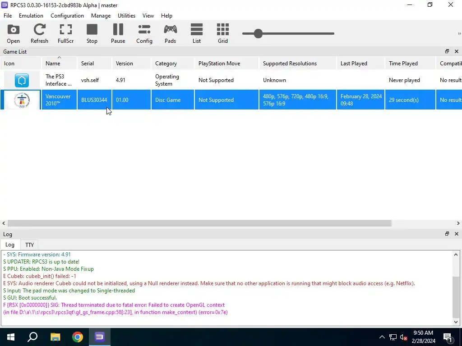The image size is (462, 346).
Task: Adjust the icon size slider handle
Action: click(258, 33)
